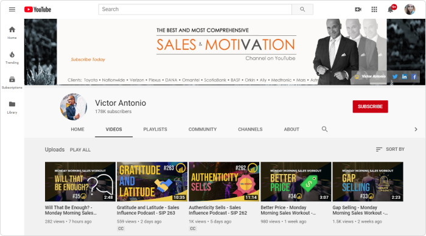Switch to the Playlists tab

click(x=155, y=130)
